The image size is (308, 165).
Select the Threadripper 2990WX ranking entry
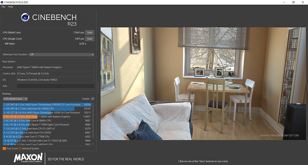pos(47,105)
